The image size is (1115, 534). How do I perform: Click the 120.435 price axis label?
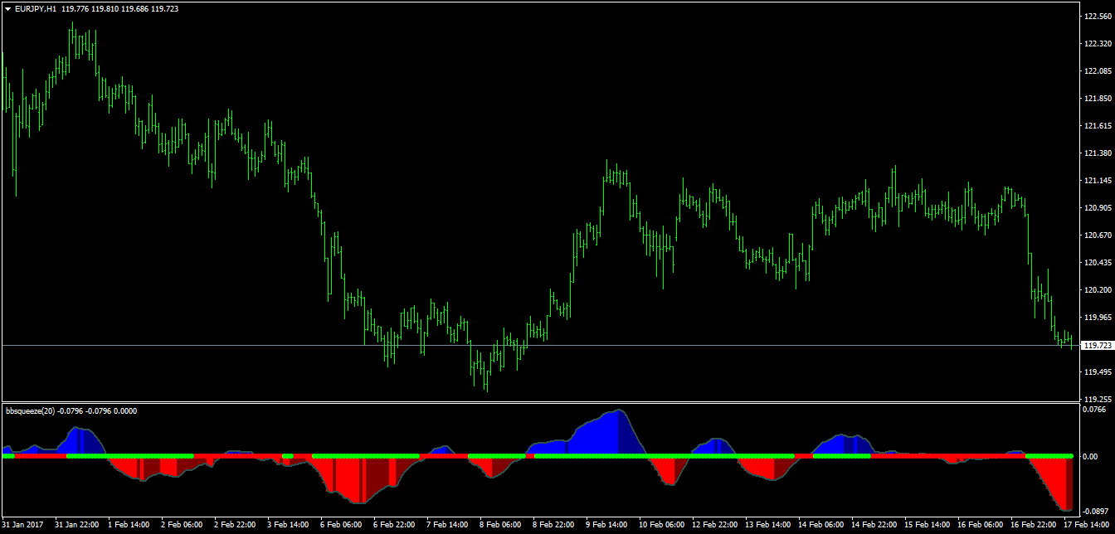click(x=1097, y=263)
